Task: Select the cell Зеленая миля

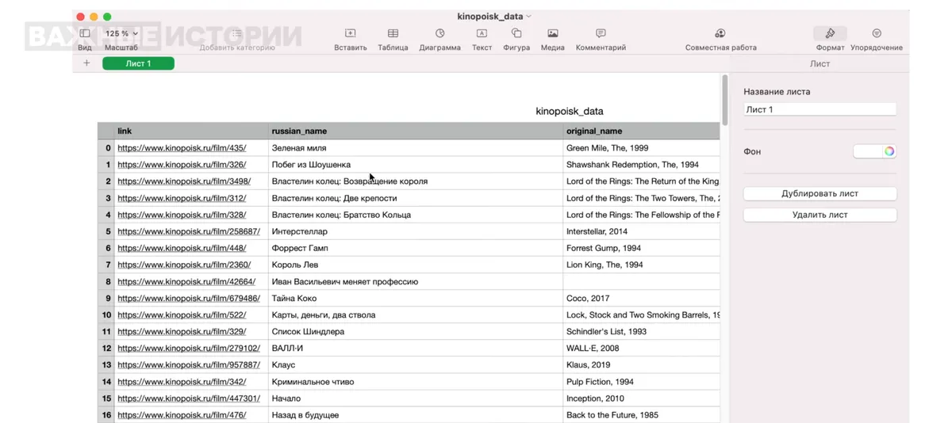Action: click(x=416, y=148)
